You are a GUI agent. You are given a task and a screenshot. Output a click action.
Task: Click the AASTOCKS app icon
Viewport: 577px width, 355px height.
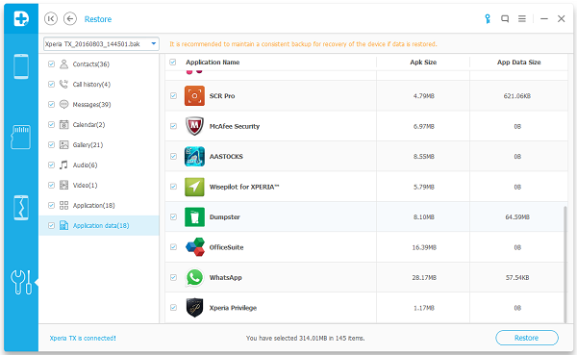click(194, 157)
